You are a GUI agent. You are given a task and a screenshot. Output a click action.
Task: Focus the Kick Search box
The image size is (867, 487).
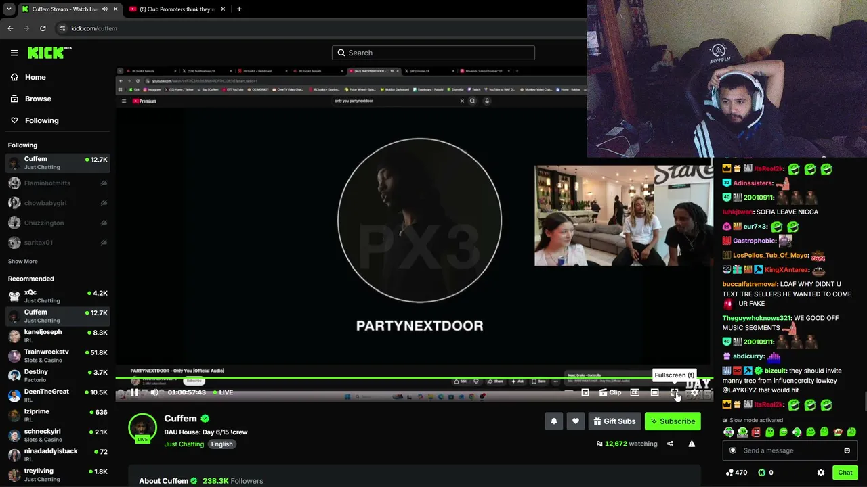pos(433,53)
